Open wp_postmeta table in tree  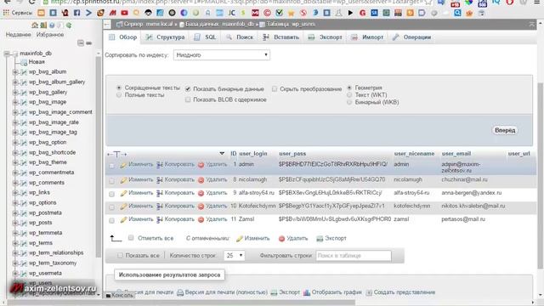[x=45, y=212]
